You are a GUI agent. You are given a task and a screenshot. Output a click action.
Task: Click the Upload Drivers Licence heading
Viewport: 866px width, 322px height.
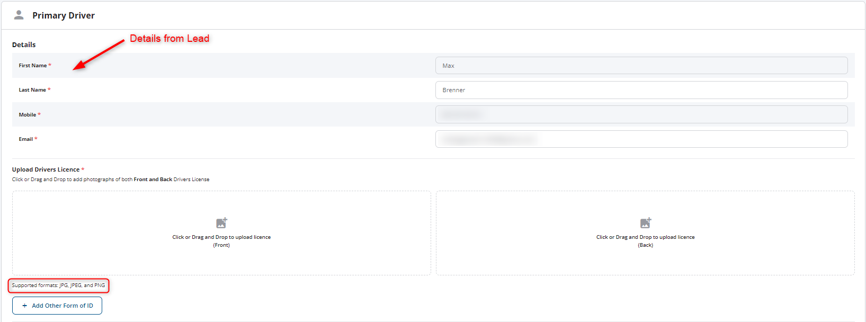pyautogui.click(x=46, y=169)
